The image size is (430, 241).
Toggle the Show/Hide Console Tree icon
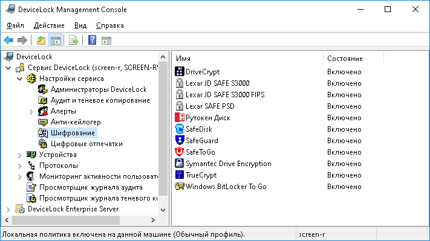pos(56,40)
